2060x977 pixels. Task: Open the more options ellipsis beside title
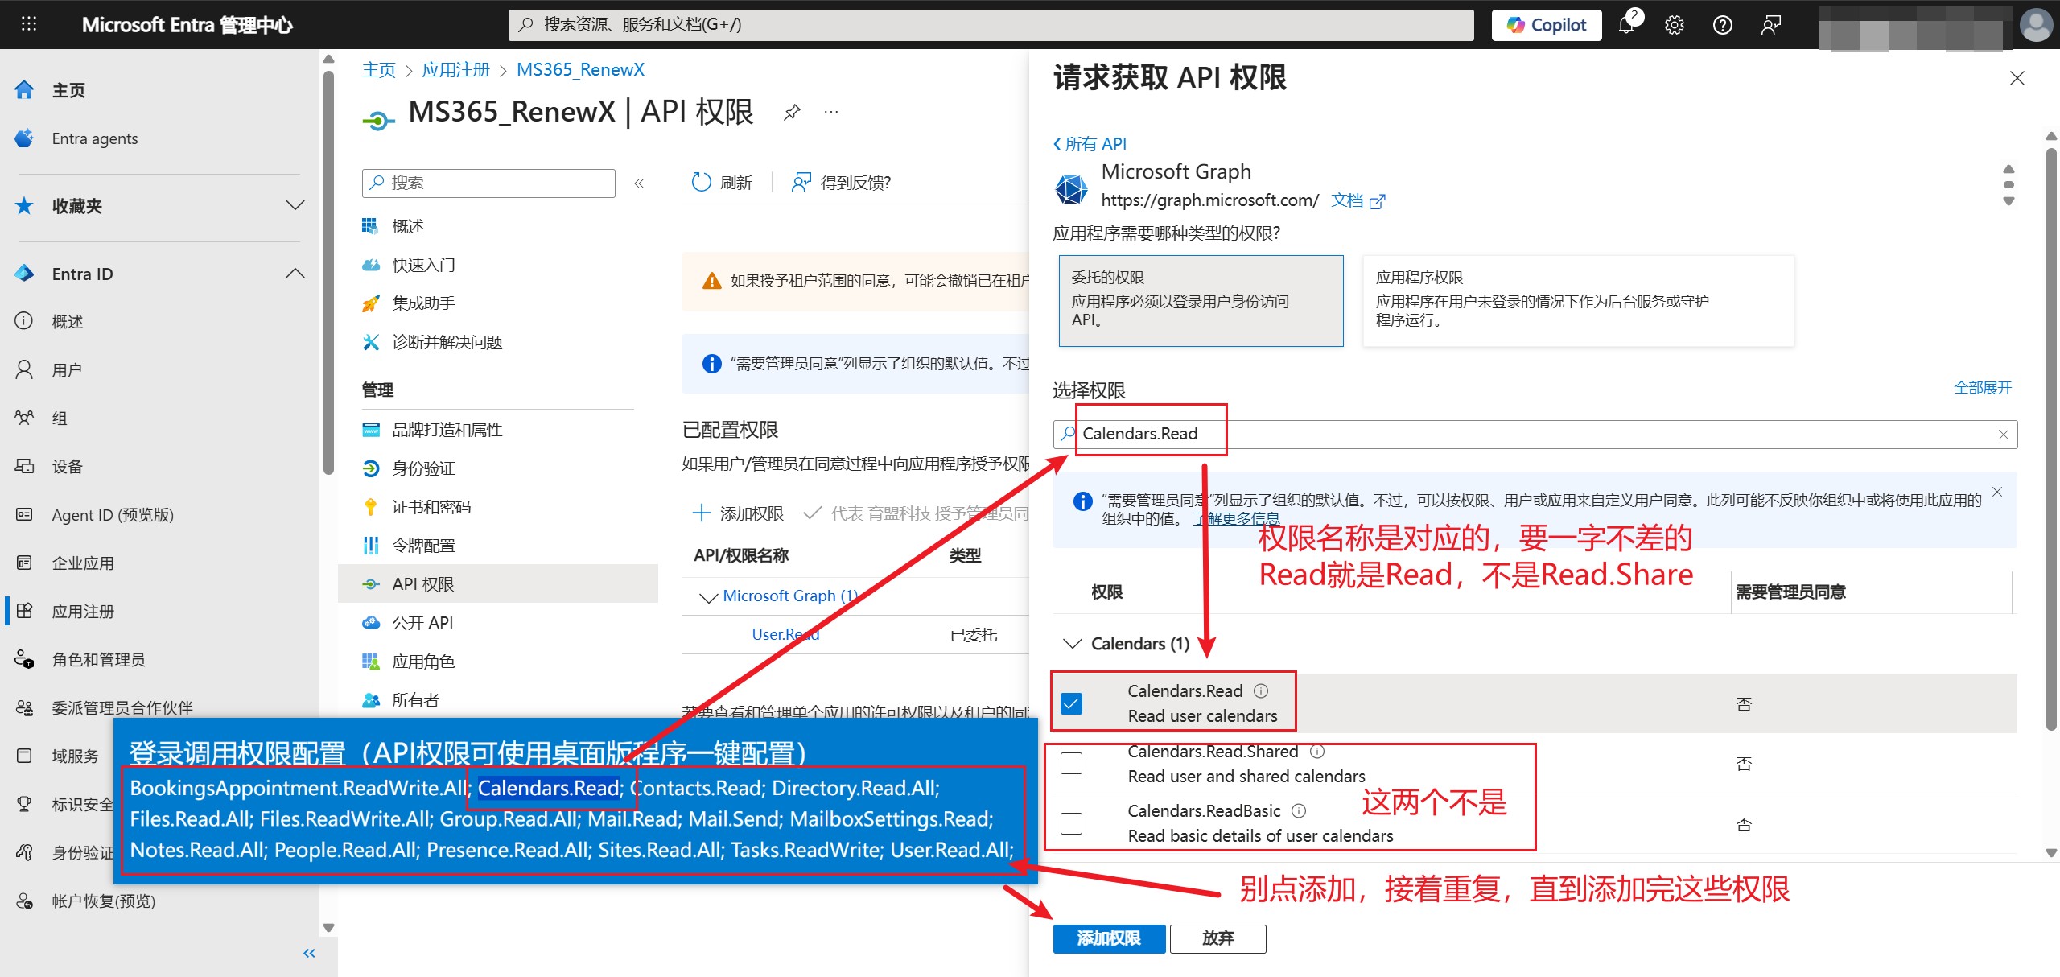coord(831,112)
